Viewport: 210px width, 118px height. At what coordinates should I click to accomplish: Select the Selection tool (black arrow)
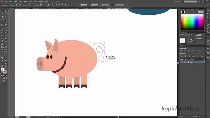coord(2,11)
